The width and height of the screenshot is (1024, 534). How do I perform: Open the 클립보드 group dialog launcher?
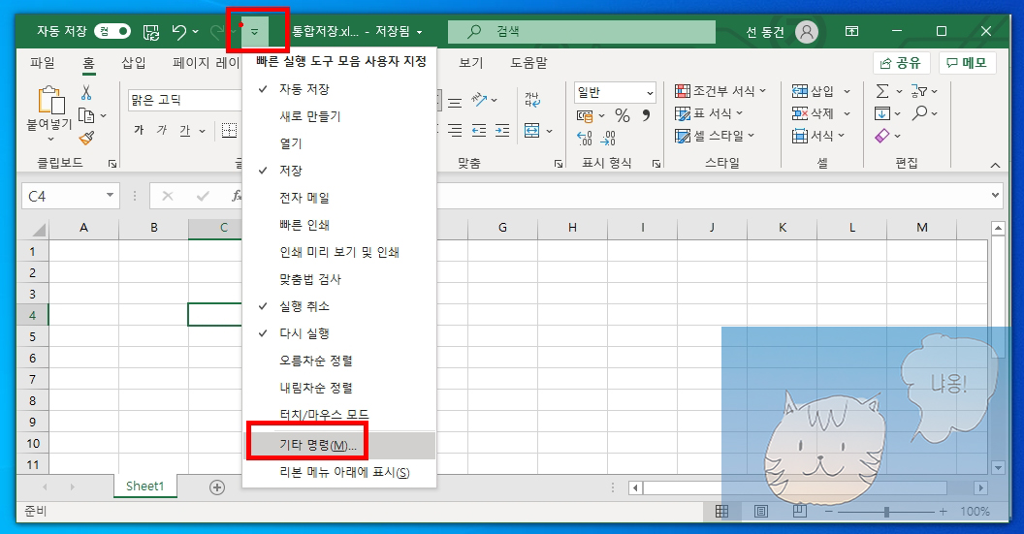click(112, 164)
